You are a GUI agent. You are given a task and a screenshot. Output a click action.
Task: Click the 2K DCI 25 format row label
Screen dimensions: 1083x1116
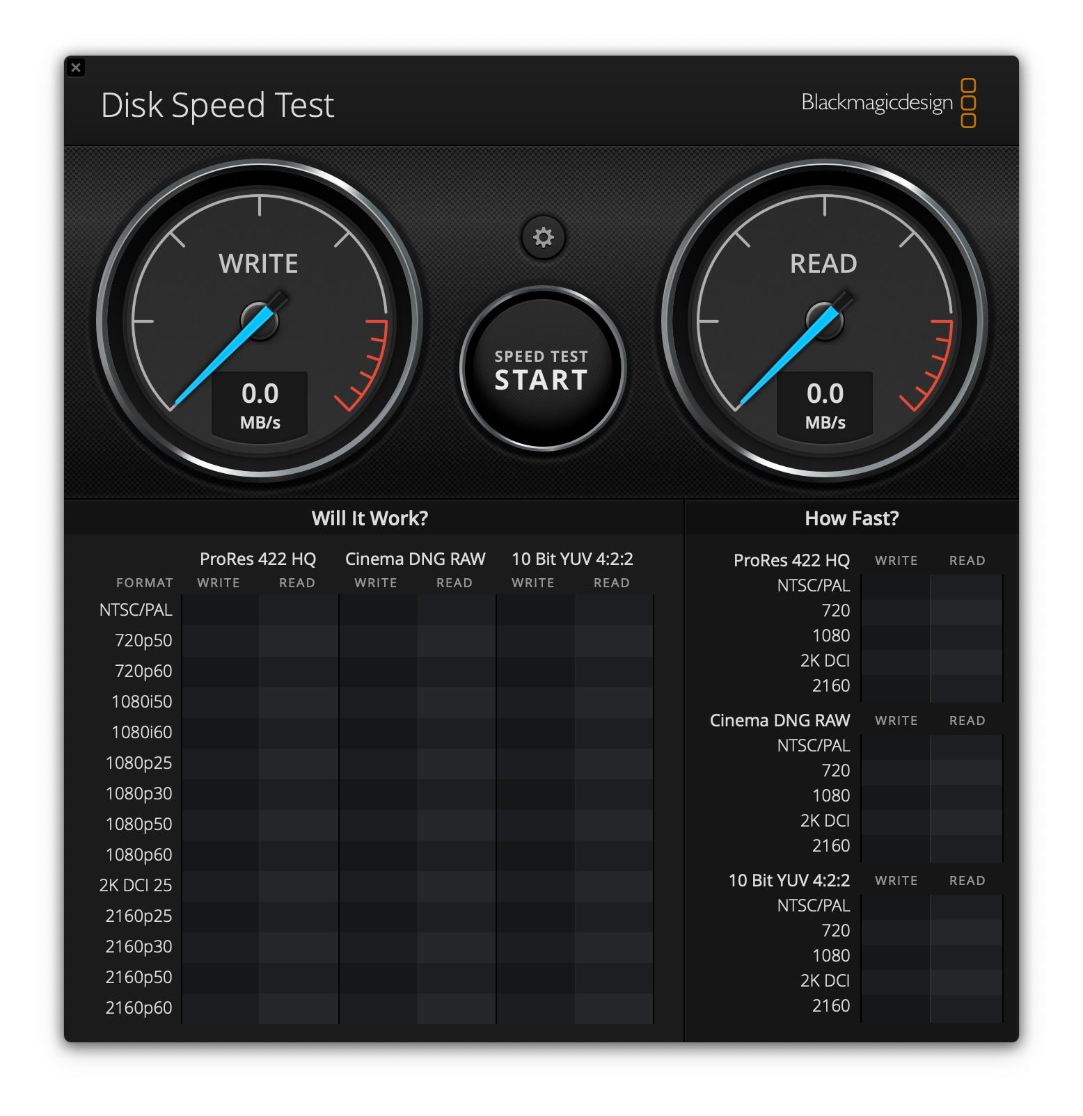point(136,885)
